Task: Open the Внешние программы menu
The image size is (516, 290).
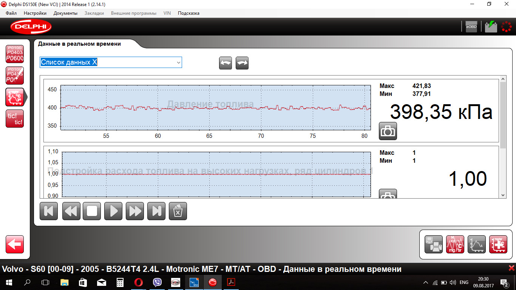Action: click(134, 13)
